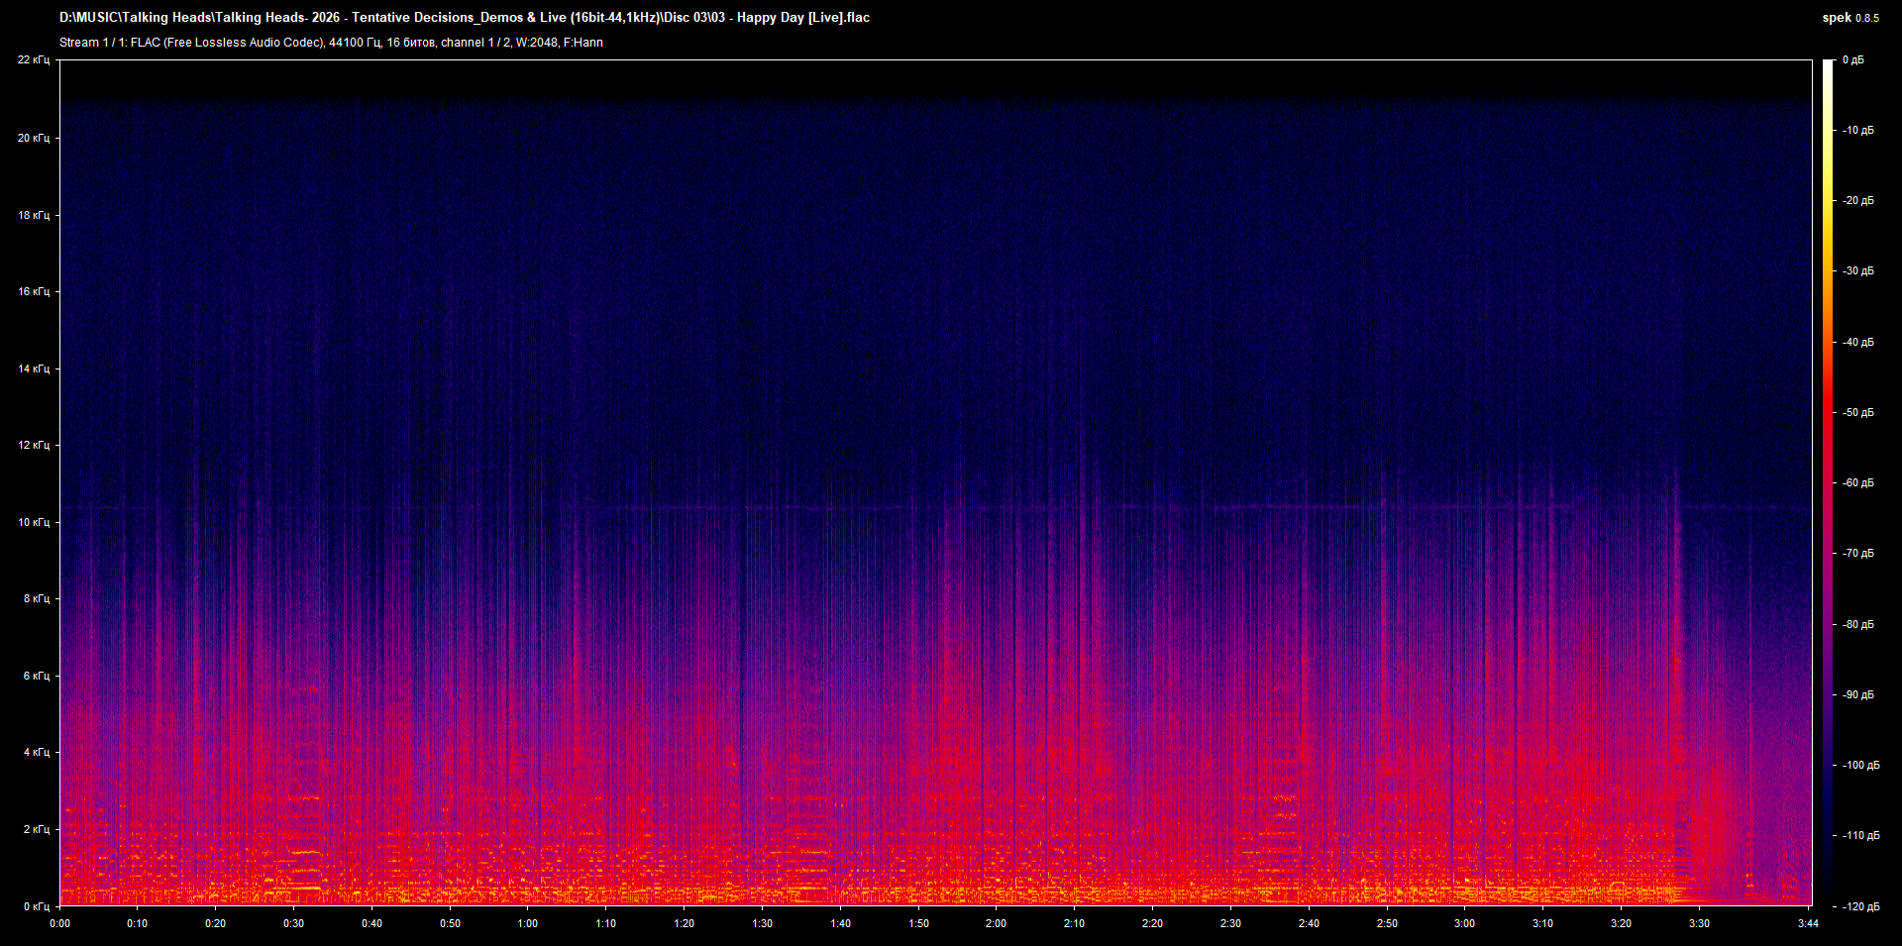
Task: Click the W:2048 window size text
Action: [x=536, y=43]
